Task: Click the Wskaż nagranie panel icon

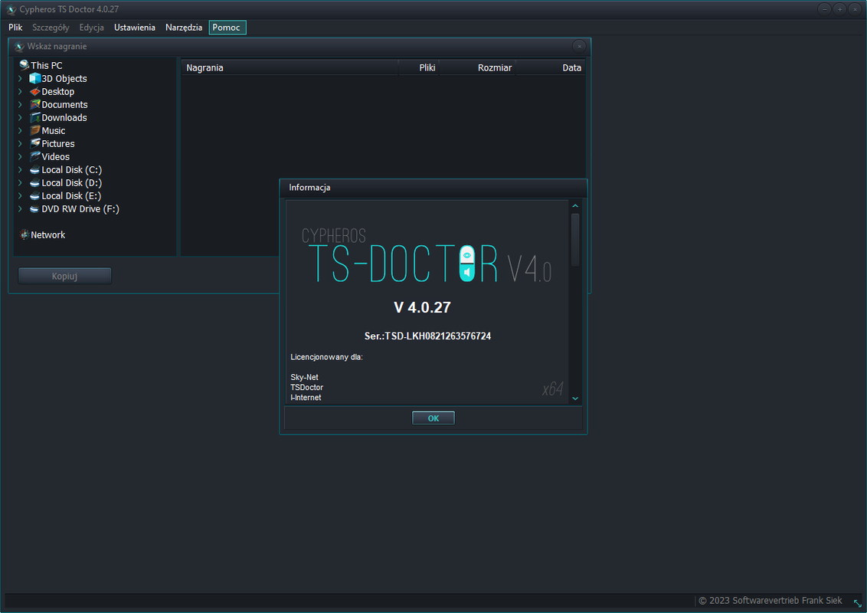Action: point(19,47)
